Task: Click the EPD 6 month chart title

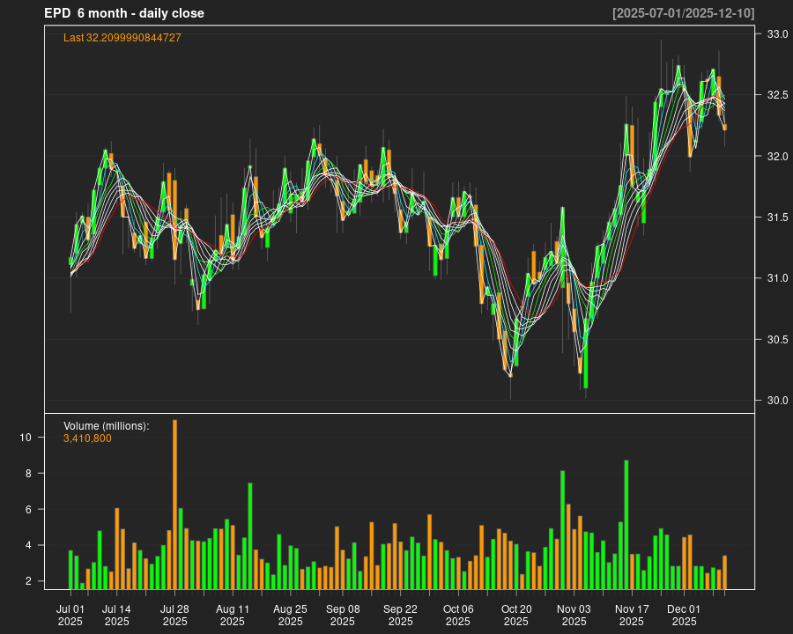Action: pos(124,13)
